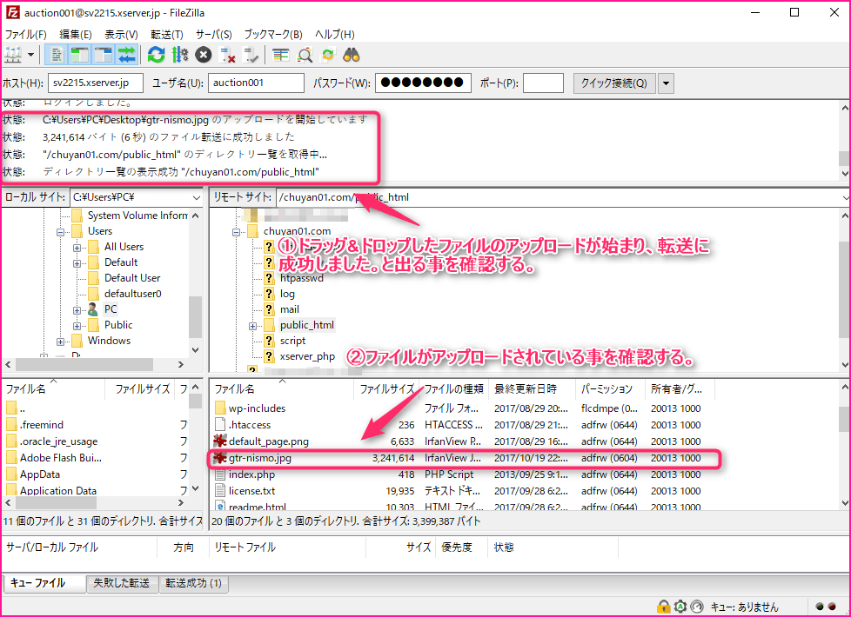Open the 転送(T) menu
Image resolution: width=851 pixels, height=617 pixels.
tap(166, 34)
